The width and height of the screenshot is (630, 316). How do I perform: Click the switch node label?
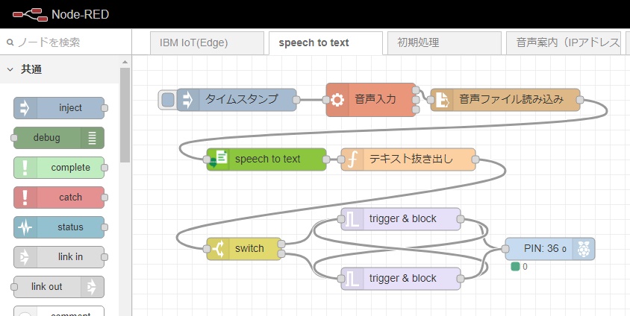(x=249, y=249)
